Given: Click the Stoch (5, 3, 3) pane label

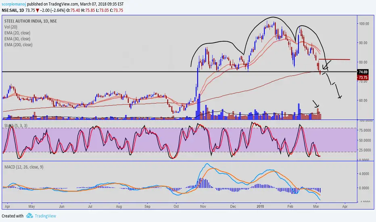Looking at the screenshot, I should point(16,126).
